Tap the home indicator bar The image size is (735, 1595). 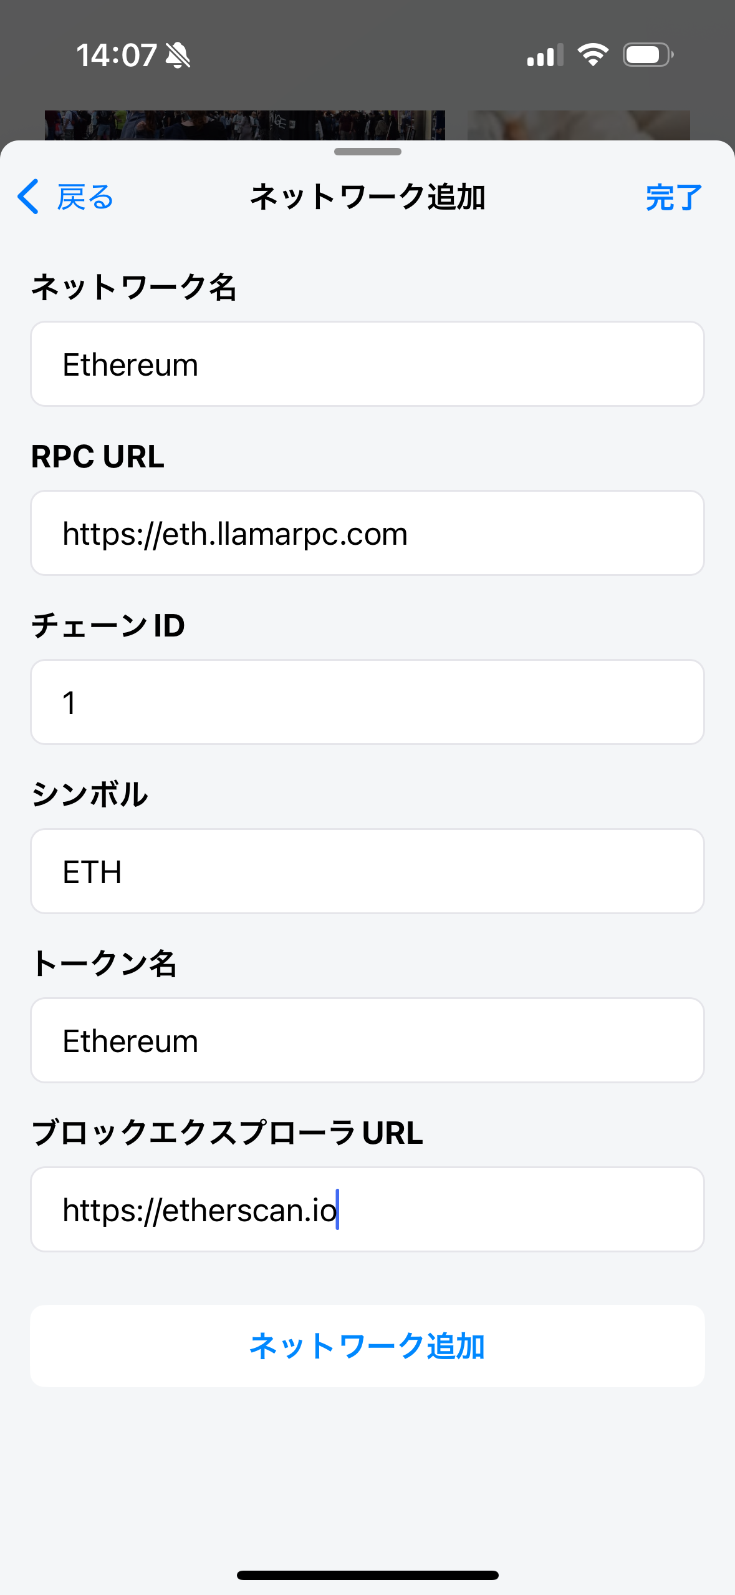coord(367,1575)
